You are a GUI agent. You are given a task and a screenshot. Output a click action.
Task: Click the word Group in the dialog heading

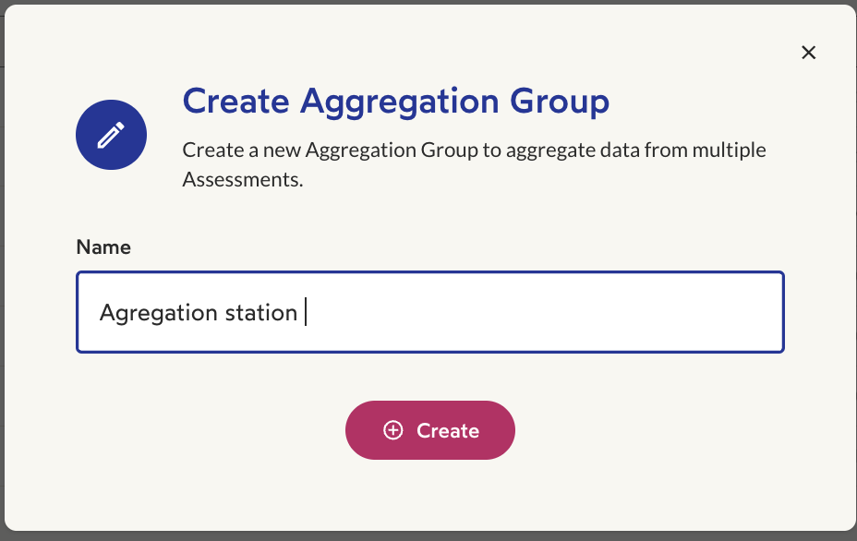coord(560,103)
